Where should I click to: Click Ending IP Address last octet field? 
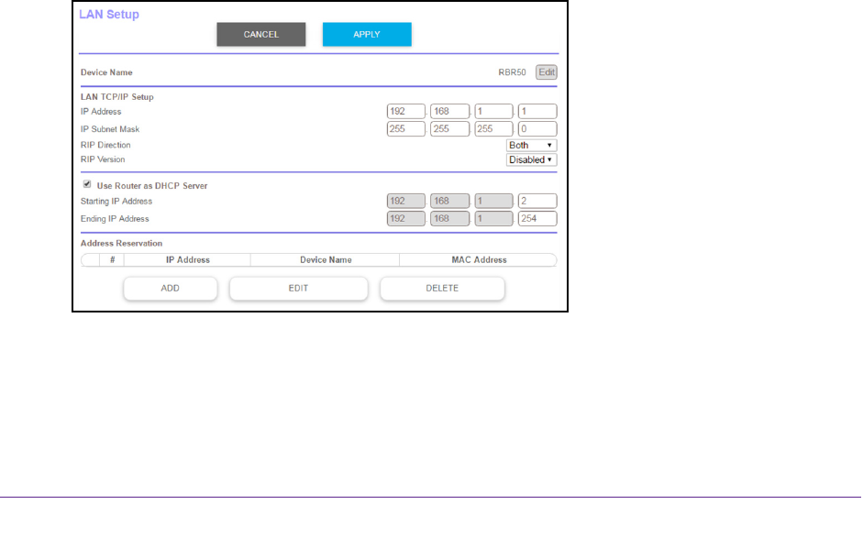click(537, 219)
